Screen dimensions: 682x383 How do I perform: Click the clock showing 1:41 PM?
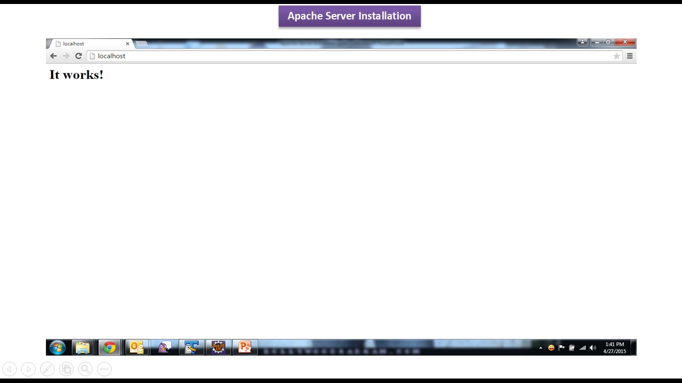coord(615,348)
